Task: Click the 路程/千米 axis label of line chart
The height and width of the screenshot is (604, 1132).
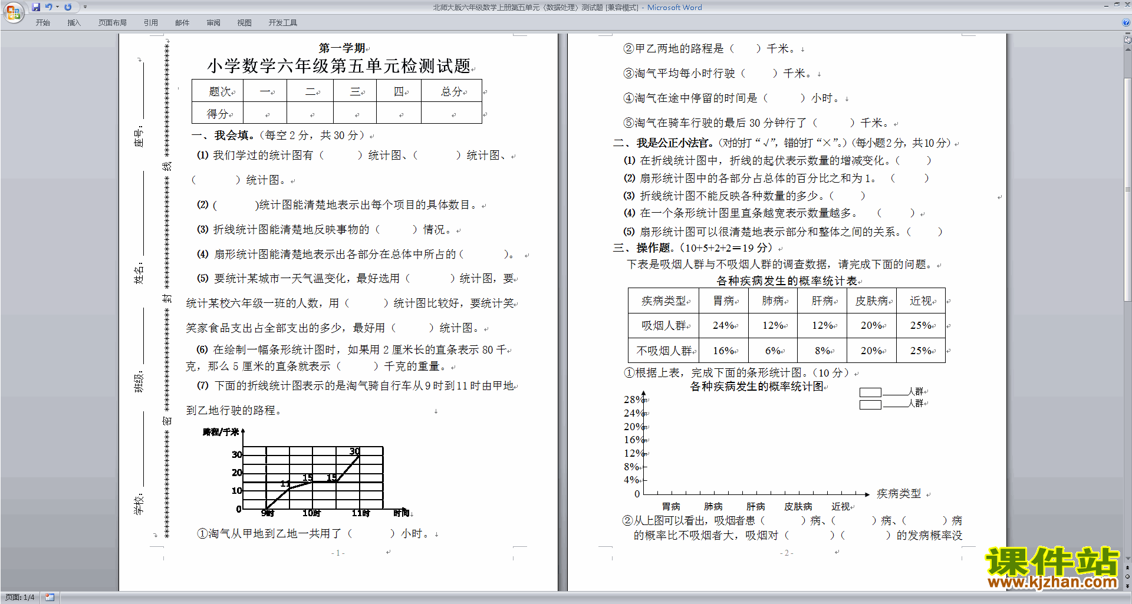Action: pyautogui.click(x=221, y=432)
